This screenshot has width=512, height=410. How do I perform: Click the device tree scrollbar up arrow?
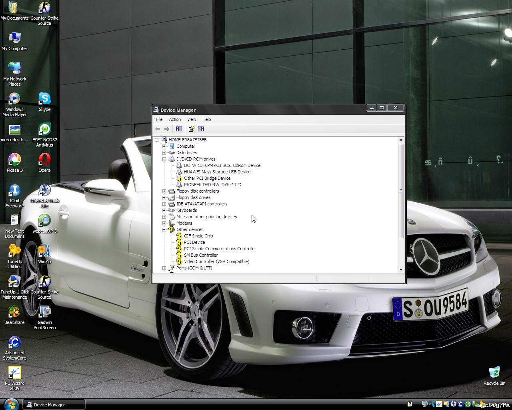(x=401, y=140)
